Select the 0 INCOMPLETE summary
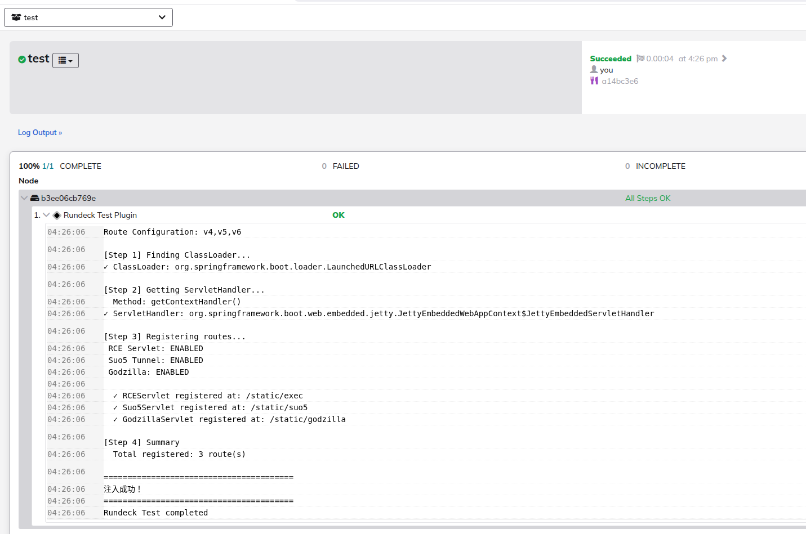This screenshot has width=806, height=534. click(x=655, y=166)
